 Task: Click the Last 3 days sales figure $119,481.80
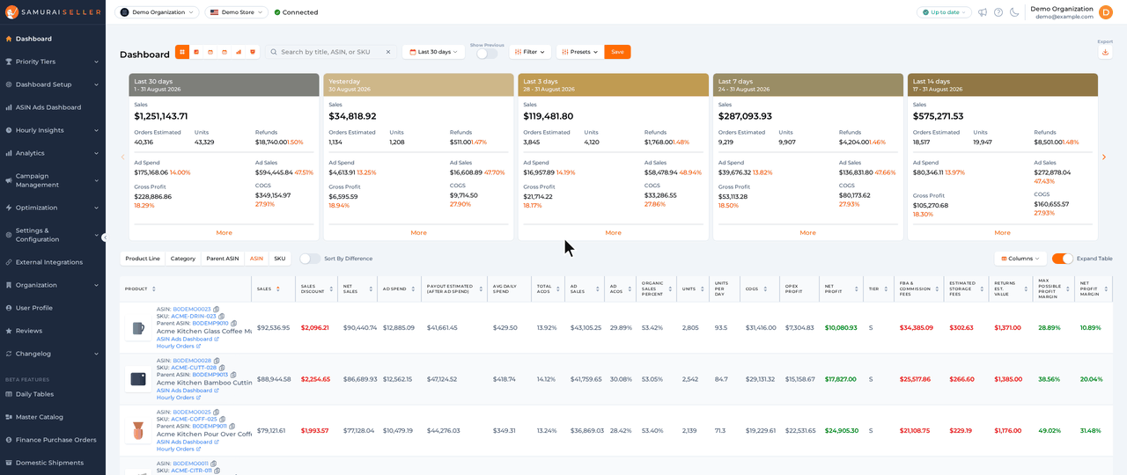[549, 116]
